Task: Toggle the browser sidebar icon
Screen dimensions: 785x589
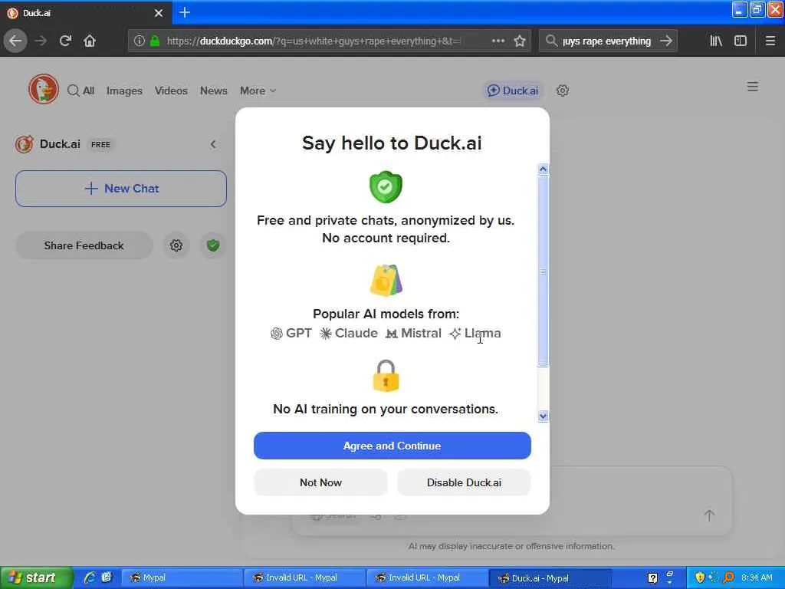Action: tap(741, 41)
